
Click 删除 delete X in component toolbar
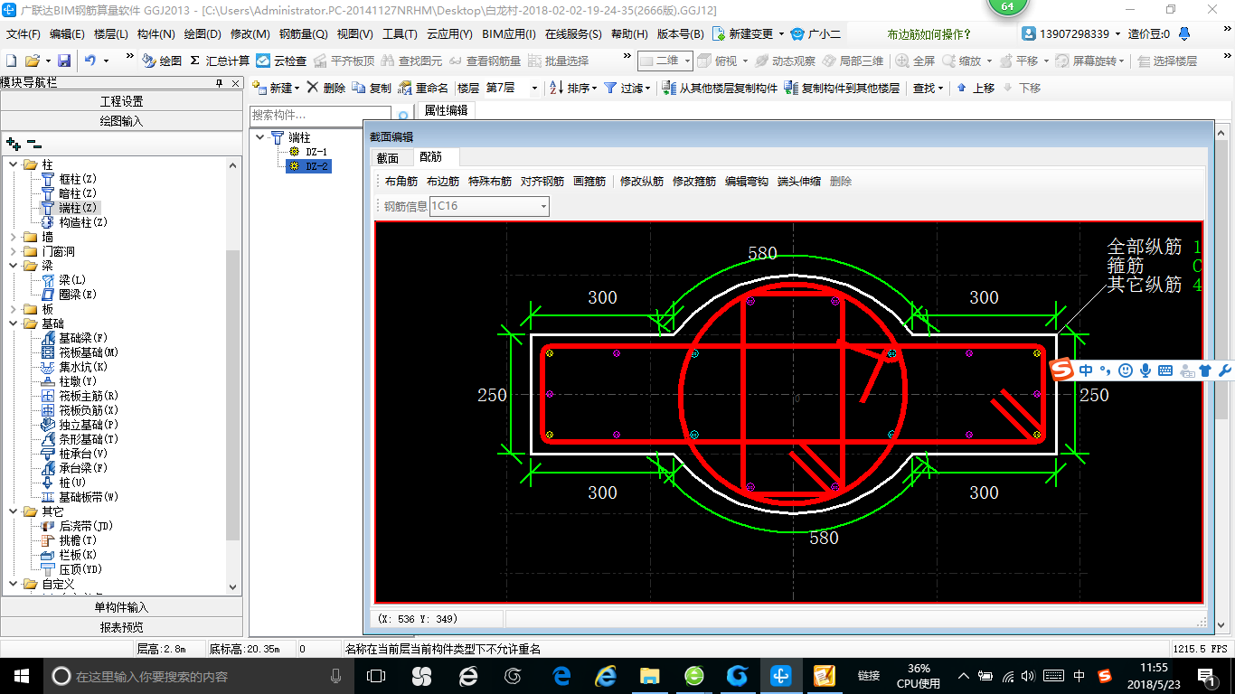pos(325,88)
